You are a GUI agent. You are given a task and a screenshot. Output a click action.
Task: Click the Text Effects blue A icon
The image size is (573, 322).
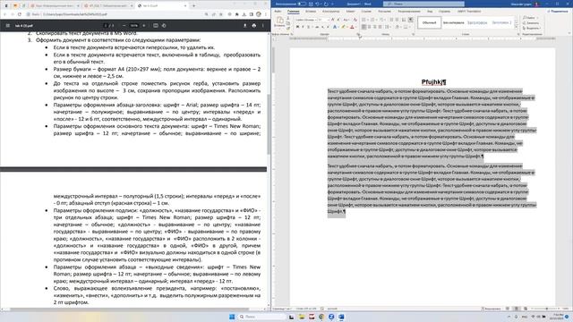click(x=335, y=27)
